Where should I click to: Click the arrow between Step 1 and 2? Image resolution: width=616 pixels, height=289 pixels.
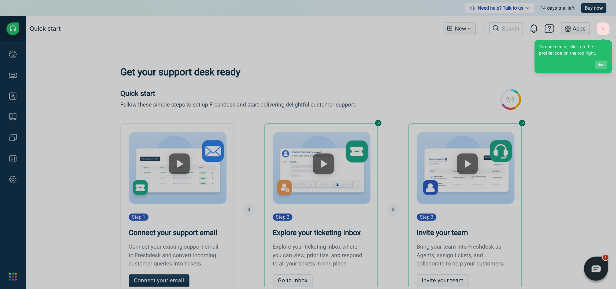point(249,210)
